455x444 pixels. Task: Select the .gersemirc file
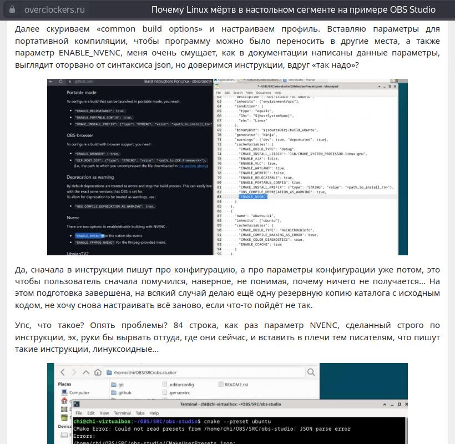click(x=176, y=392)
